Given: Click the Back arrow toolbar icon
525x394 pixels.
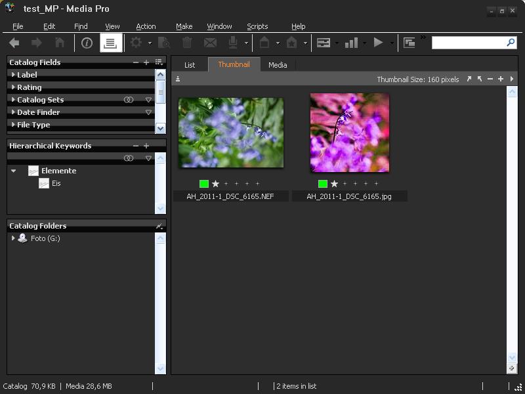Looking at the screenshot, I should (x=14, y=43).
